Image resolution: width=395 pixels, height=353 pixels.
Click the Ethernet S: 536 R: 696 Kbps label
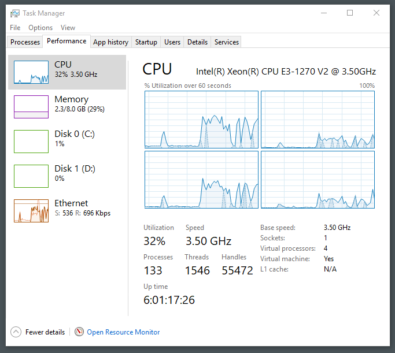pyautogui.click(x=83, y=208)
